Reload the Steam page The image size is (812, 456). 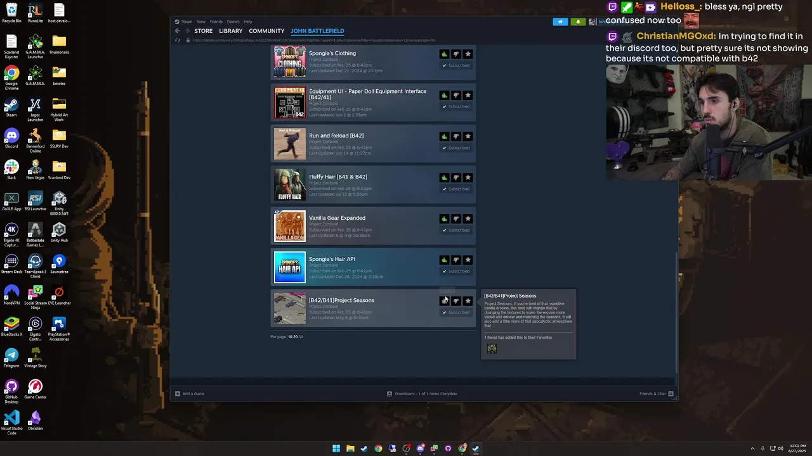coord(178,40)
